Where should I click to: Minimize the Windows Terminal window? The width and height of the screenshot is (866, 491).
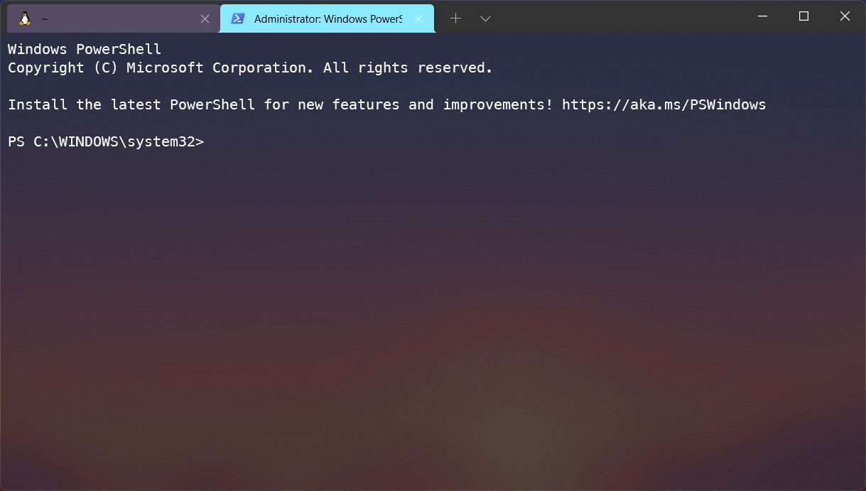[x=762, y=16]
